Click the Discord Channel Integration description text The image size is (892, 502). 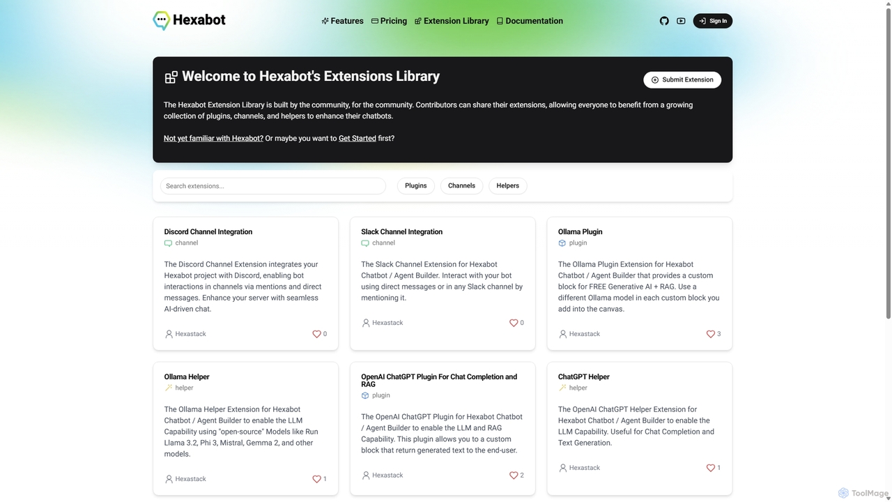(x=243, y=287)
